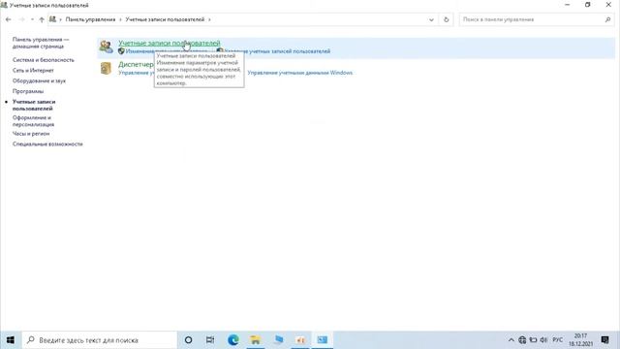
Task: Open the volume speaker tray icon
Action: 543,340
